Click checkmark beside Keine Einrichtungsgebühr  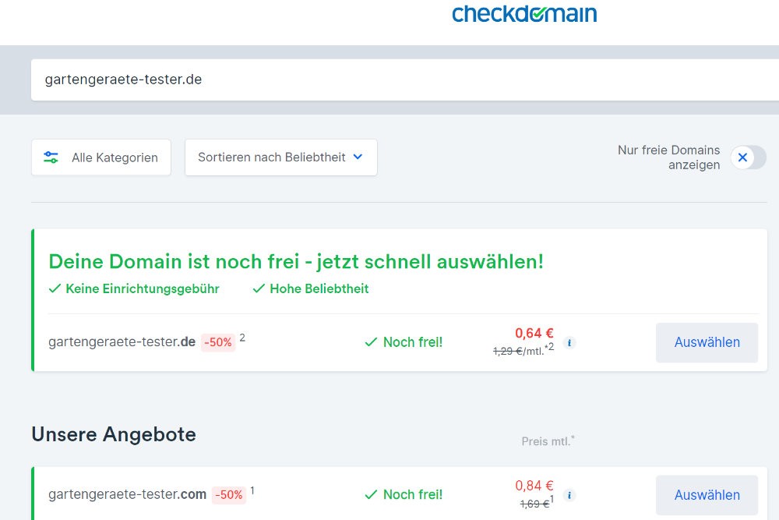point(55,288)
